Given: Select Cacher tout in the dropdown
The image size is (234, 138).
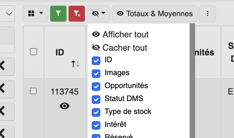Looking at the screenshot, I should pyautogui.click(x=120, y=48).
